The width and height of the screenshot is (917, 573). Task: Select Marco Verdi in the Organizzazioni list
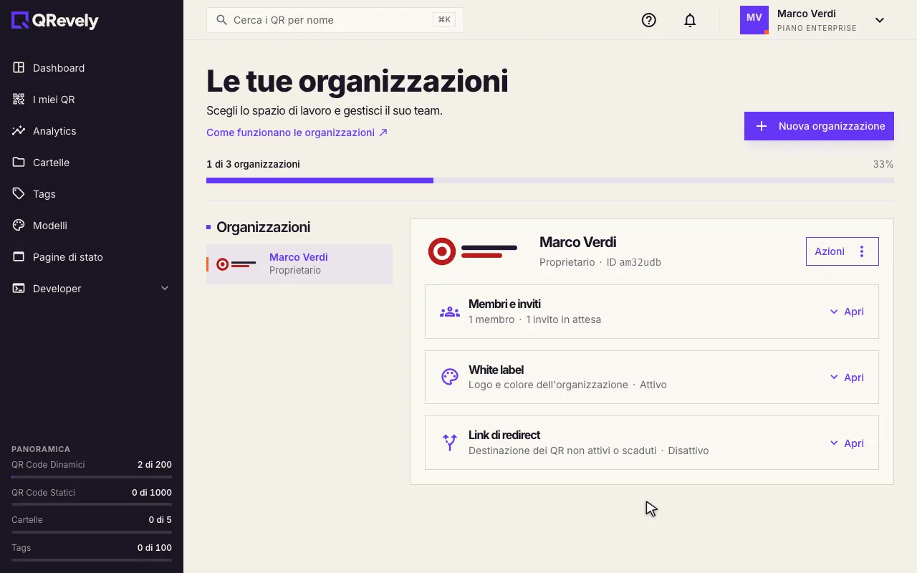[x=299, y=264]
